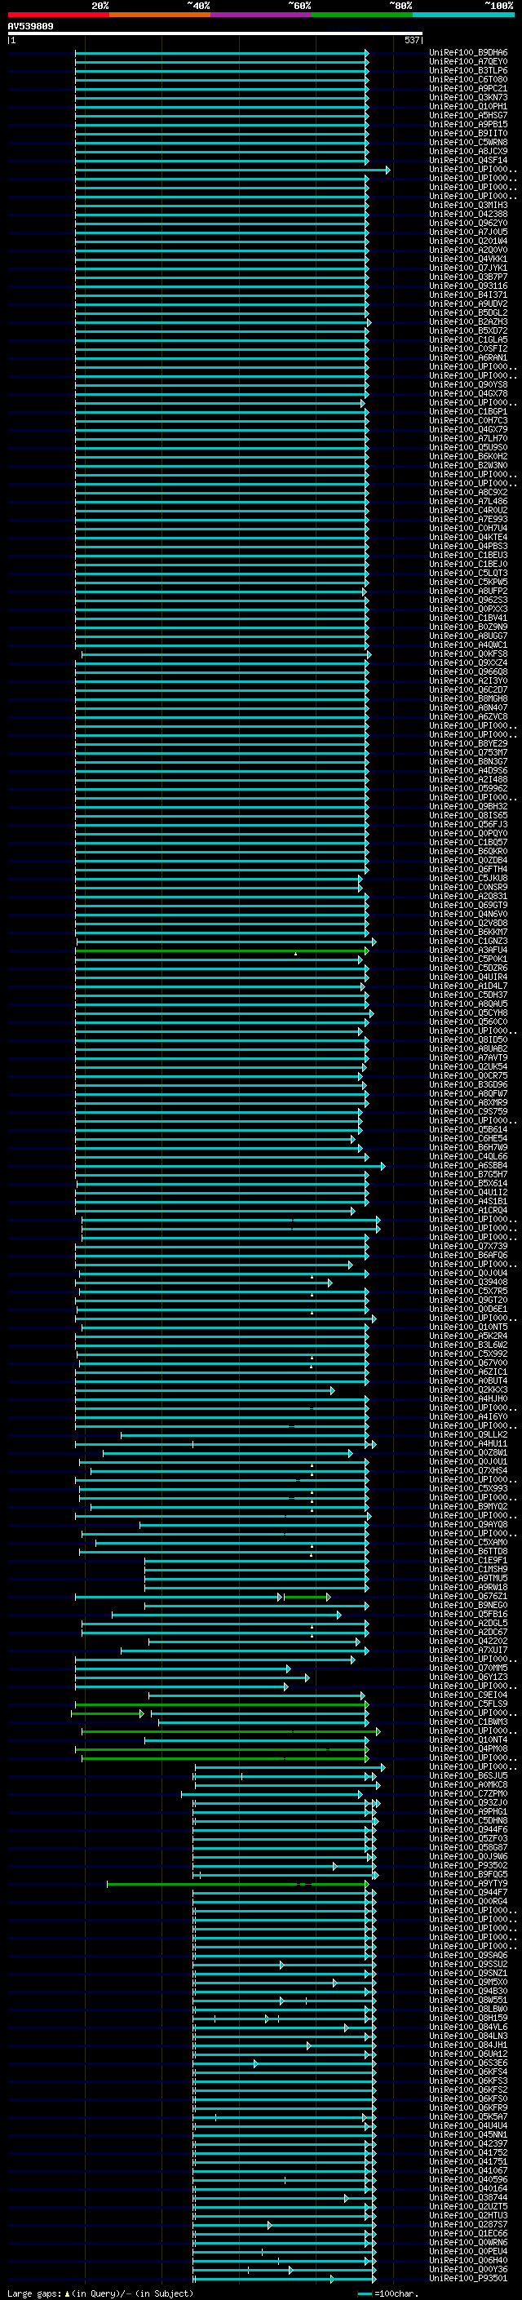Select label UniRef100_C5DZR6
This screenshot has width=522, height=2300.
468,968
